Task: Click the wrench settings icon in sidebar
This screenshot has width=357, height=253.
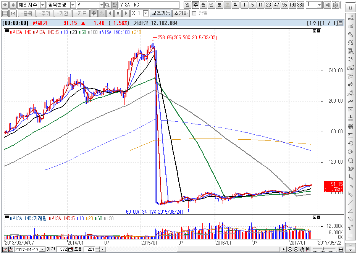Action: 351,34
